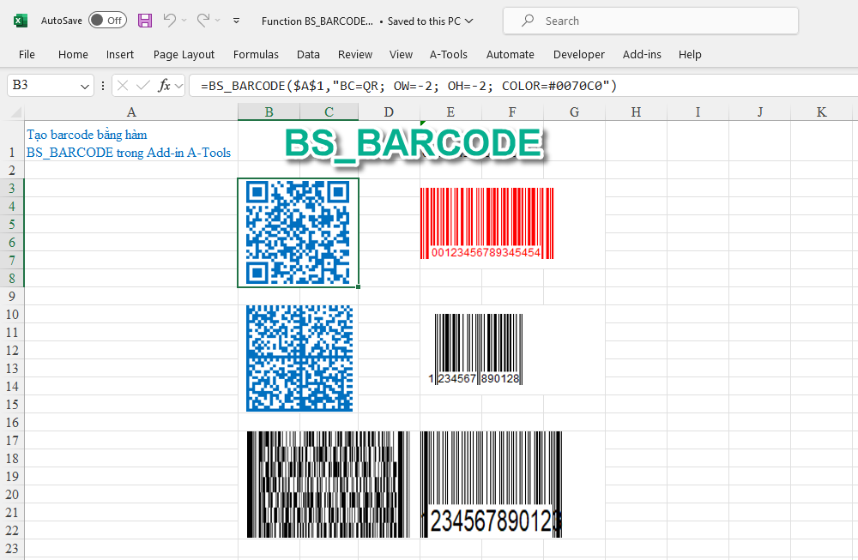Click the Cancel X formula icon
858x560 pixels.
pyautogui.click(x=123, y=86)
